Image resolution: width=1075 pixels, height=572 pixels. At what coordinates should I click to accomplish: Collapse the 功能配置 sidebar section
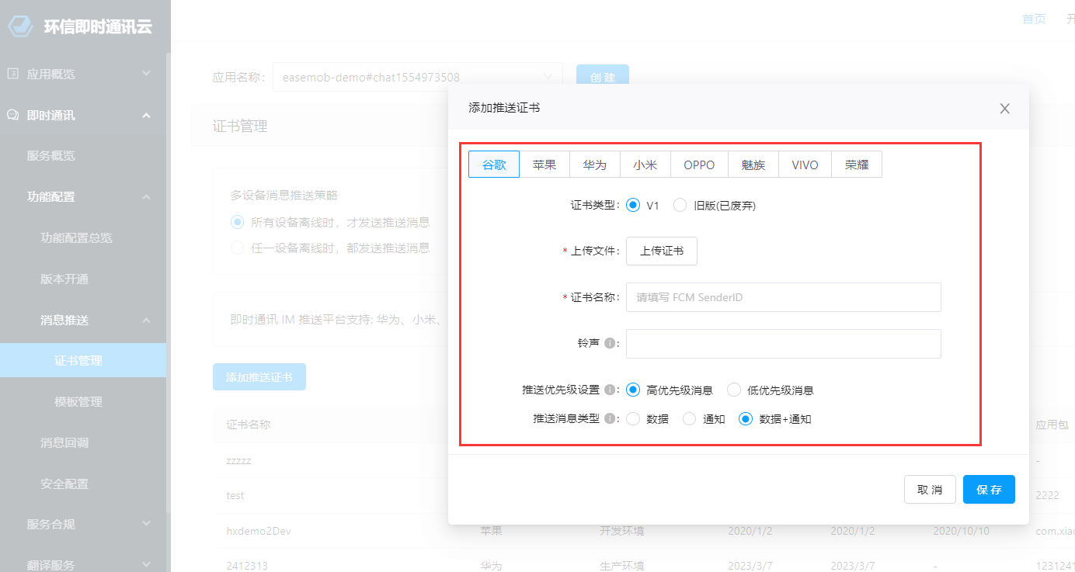point(146,197)
